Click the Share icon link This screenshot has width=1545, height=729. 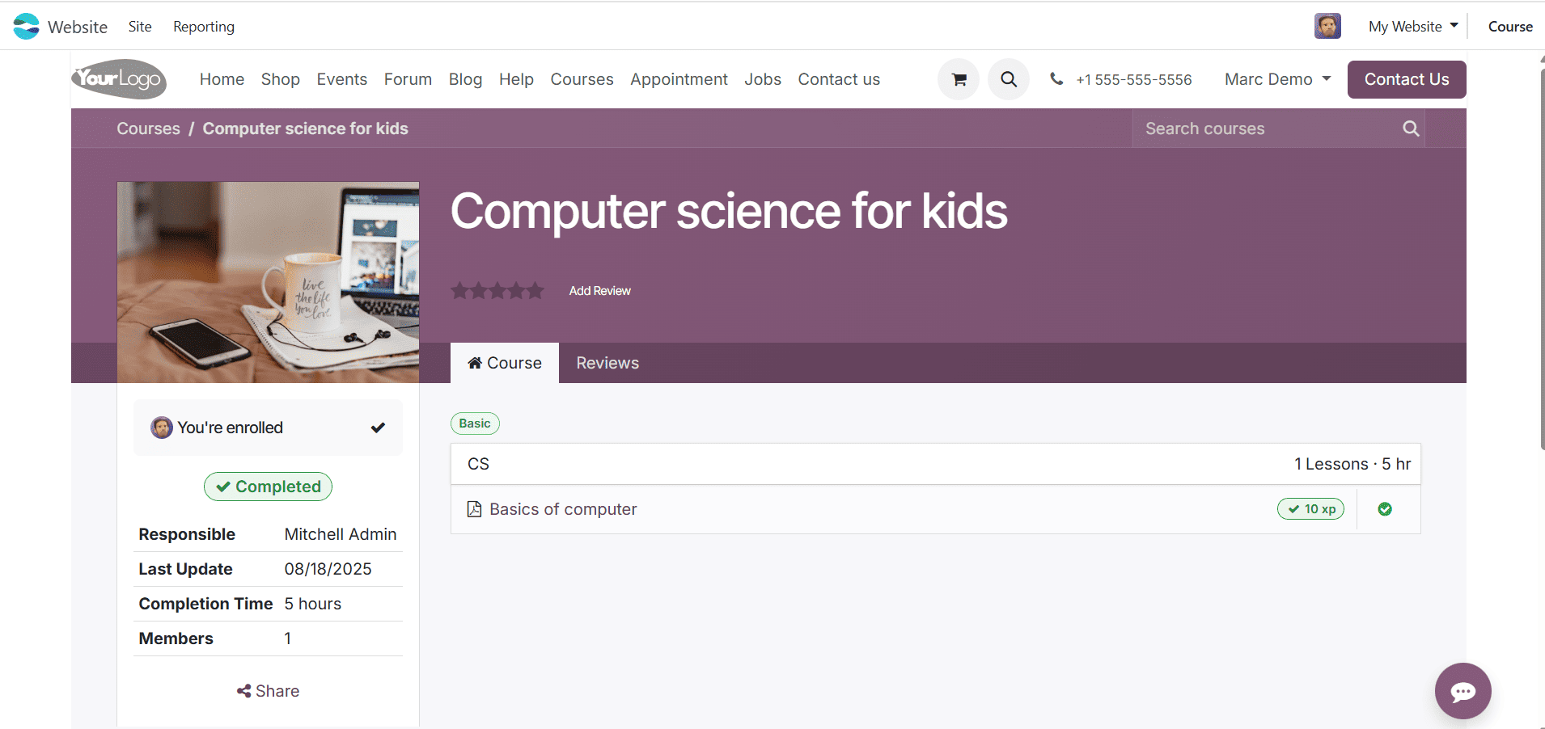(268, 691)
